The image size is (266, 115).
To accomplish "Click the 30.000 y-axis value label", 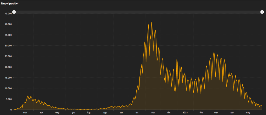I will click(x=8, y=46).
